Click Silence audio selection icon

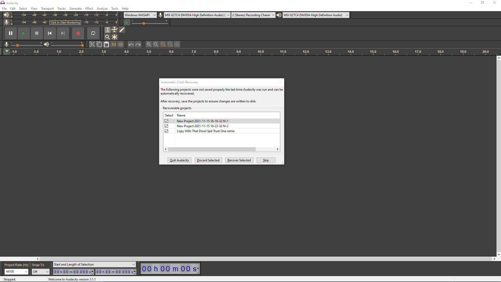[x=121, y=44]
